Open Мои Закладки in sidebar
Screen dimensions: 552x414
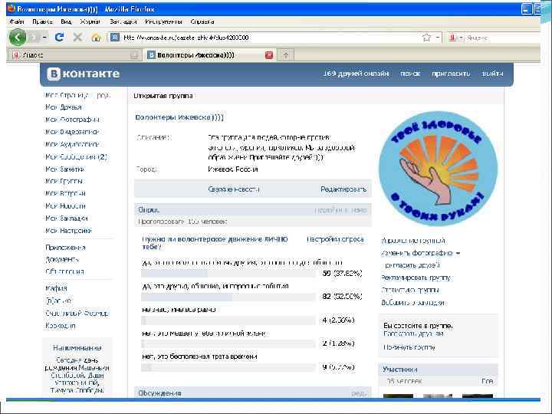click(67, 219)
